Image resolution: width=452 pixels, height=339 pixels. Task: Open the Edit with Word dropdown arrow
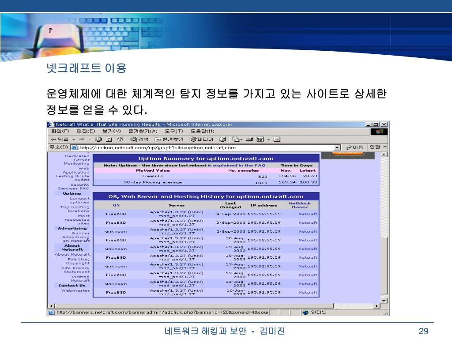click(268, 139)
